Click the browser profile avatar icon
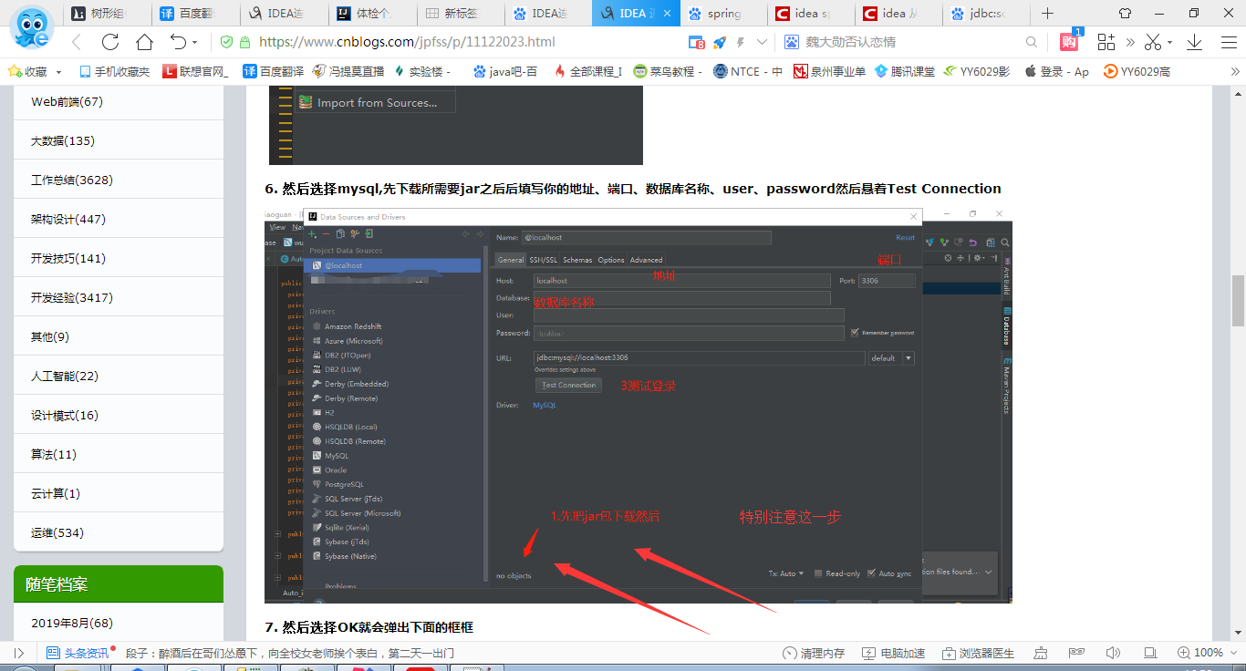This screenshot has height=671, width=1246. (30, 27)
